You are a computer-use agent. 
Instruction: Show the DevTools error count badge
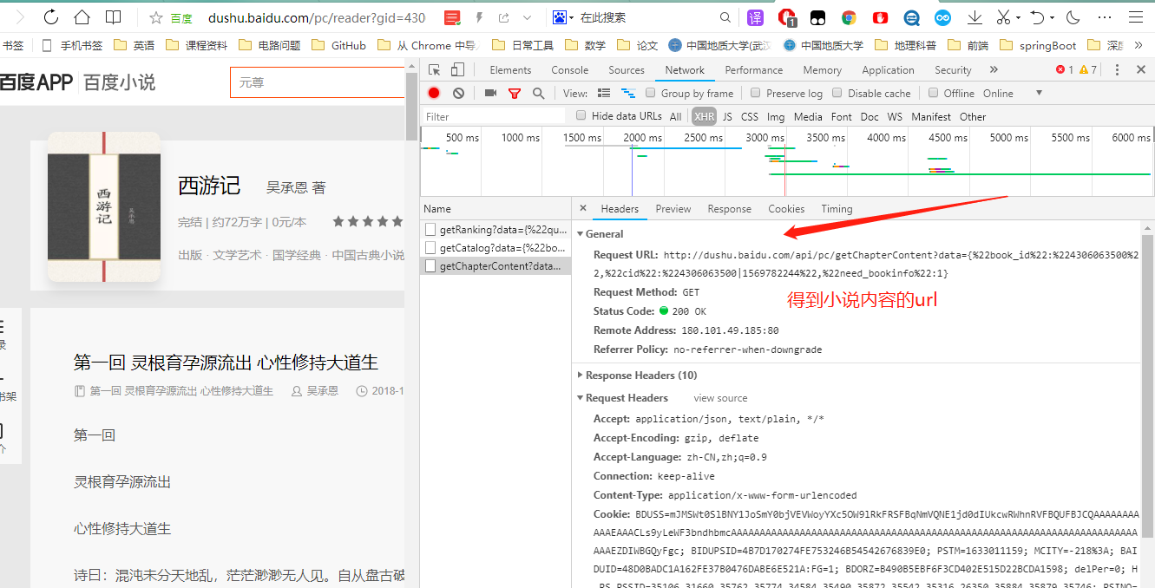click(x=1065, y=70)
